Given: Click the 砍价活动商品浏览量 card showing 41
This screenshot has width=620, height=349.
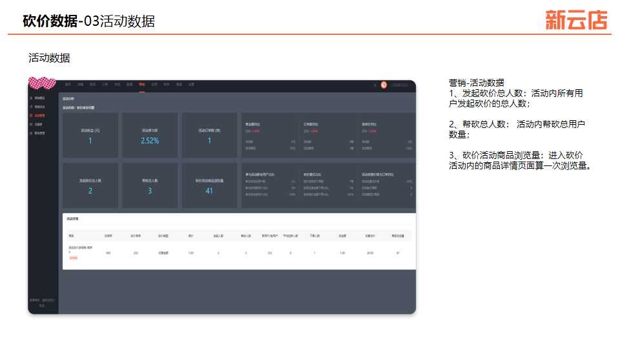Looking at the screenshot, I should (x=209, y=185).
